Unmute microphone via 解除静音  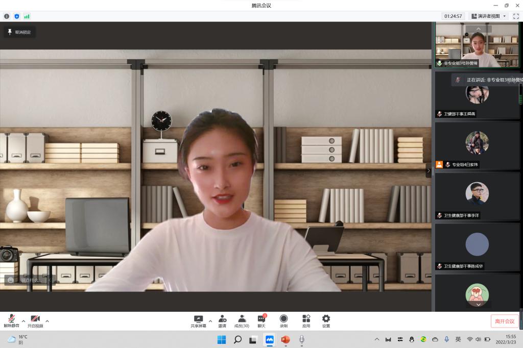(11, 321)
